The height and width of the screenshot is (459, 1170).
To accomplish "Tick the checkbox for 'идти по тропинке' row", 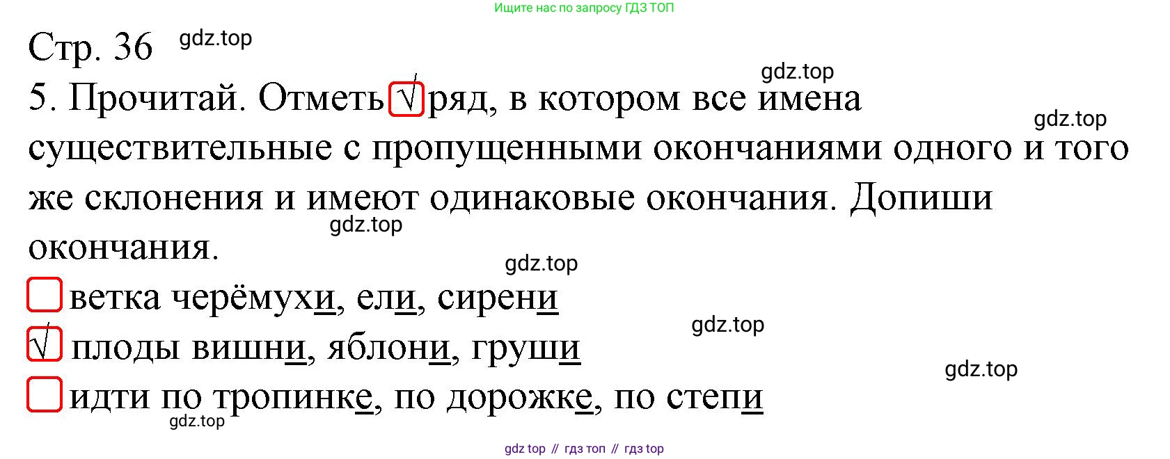I will click(45, 394).
